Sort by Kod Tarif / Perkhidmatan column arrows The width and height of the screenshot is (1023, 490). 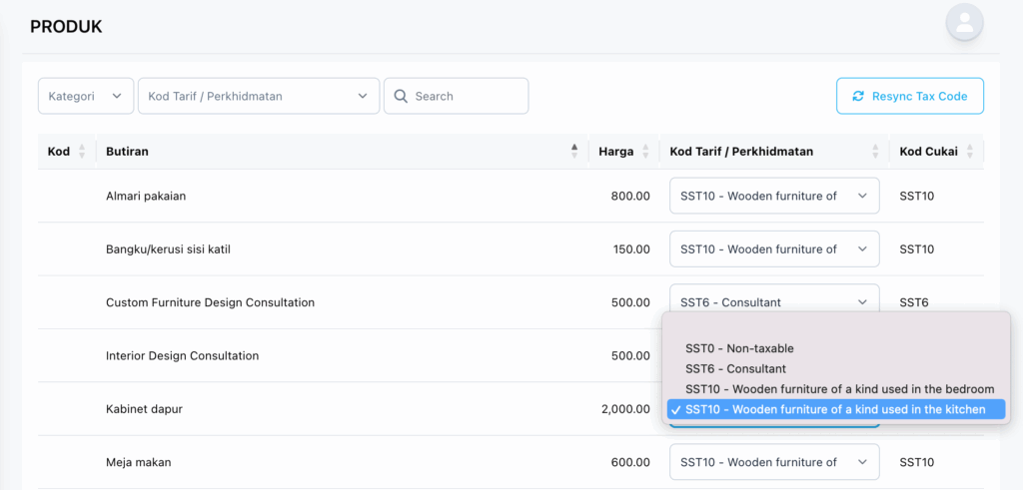tap(875, 152)
